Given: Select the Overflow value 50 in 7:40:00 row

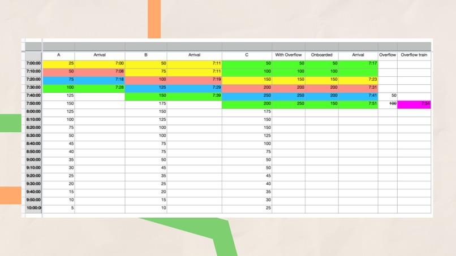Looking at the screenshot, I should point(388,96).
